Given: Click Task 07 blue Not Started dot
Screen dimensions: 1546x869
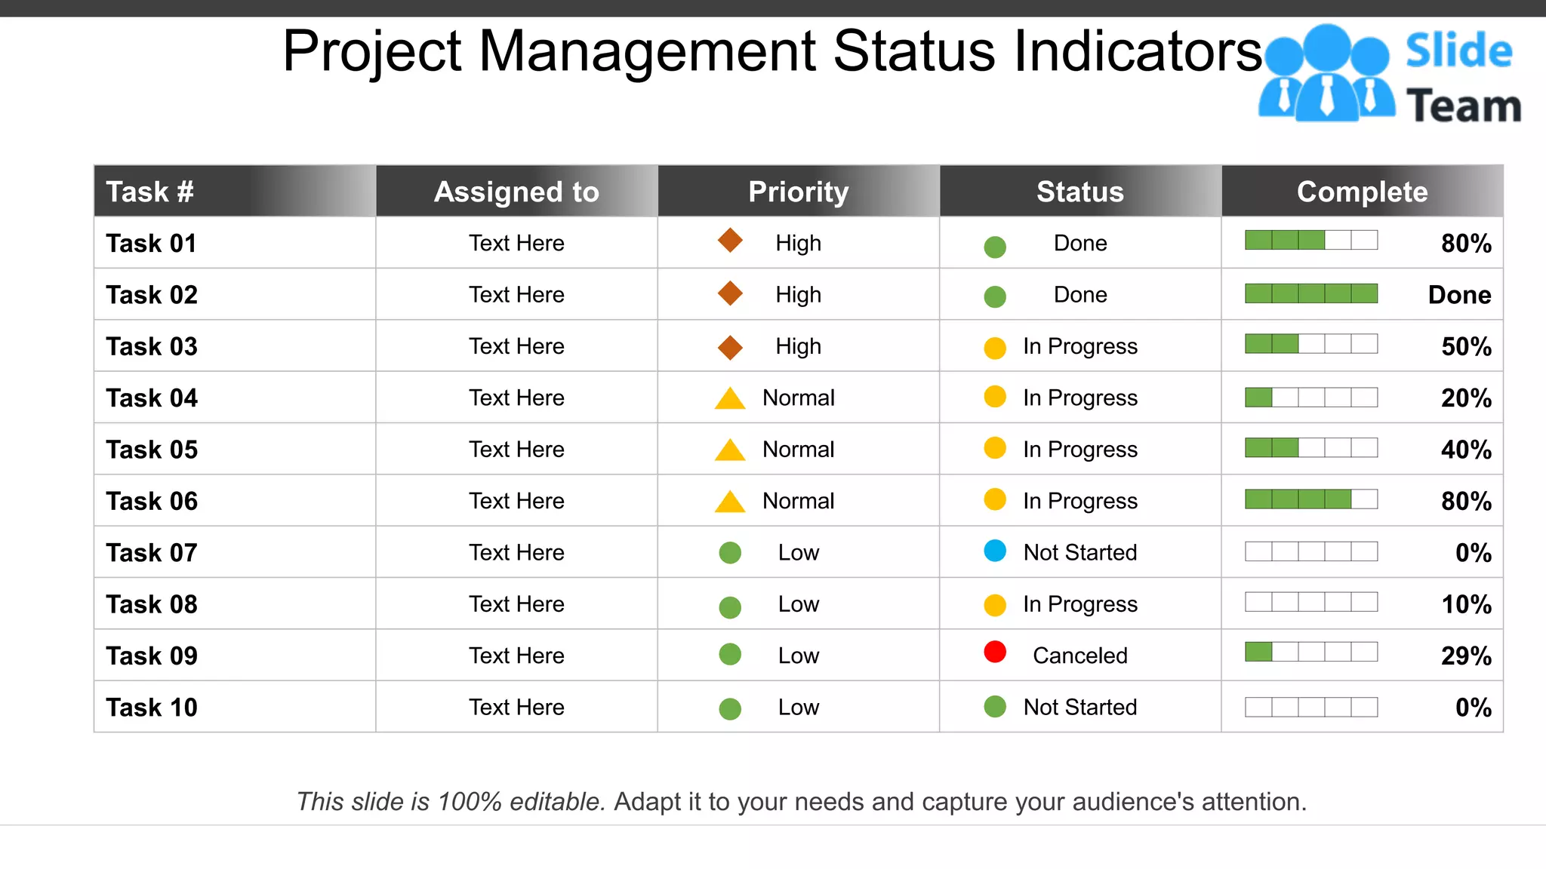Looking at the screenshot, I should [995, 551].
